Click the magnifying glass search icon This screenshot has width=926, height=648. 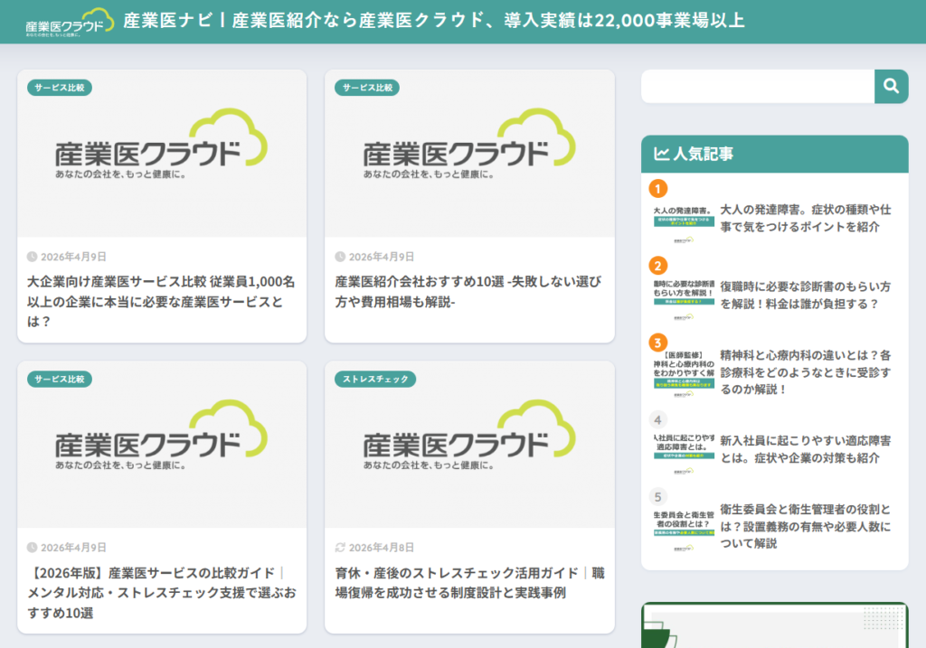coord(892,86)
